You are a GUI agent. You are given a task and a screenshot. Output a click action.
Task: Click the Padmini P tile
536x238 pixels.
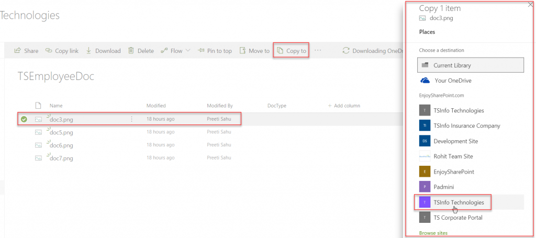[x=425, y=187]
